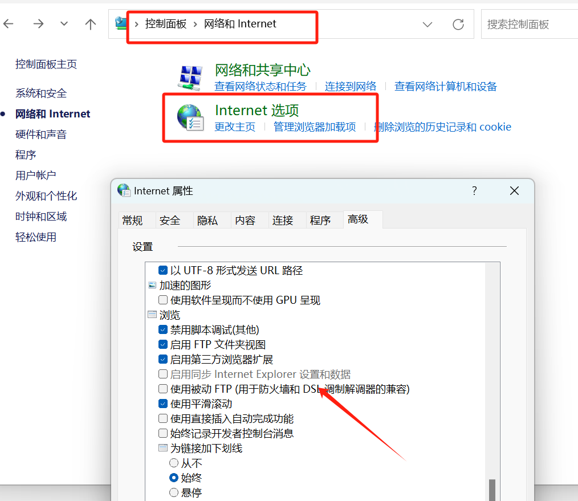Image resolution: width=578 pixels, height=501 pixels.
Task: Click the help question mark button
Action: [x=474, y=190]
